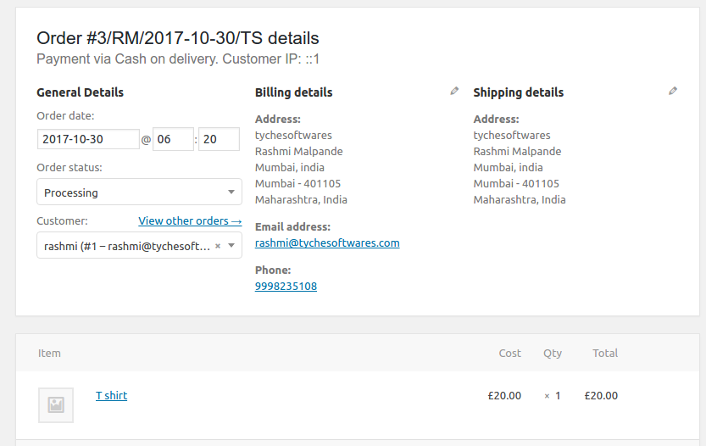Click the order hour field showing 06
Screen dimensions: 706x446
coord(173,139)
